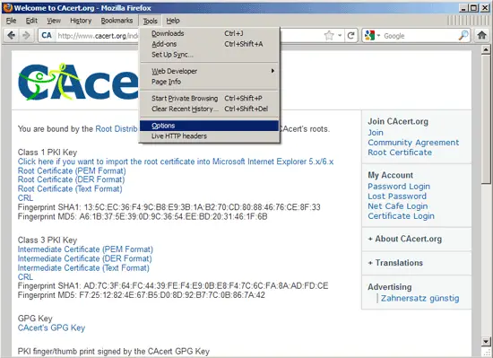Click the Firefox icon in title bar
This screenshot has width=493, height=358.
8,7
